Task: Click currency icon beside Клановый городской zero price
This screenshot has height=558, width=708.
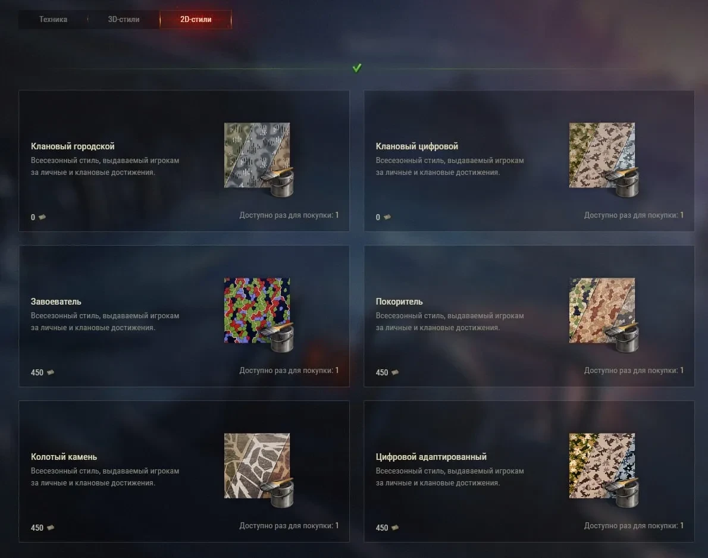Action: [x=42, y=217]
